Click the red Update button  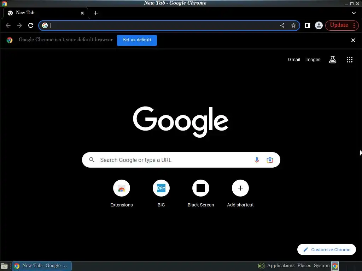coord(339,25)
